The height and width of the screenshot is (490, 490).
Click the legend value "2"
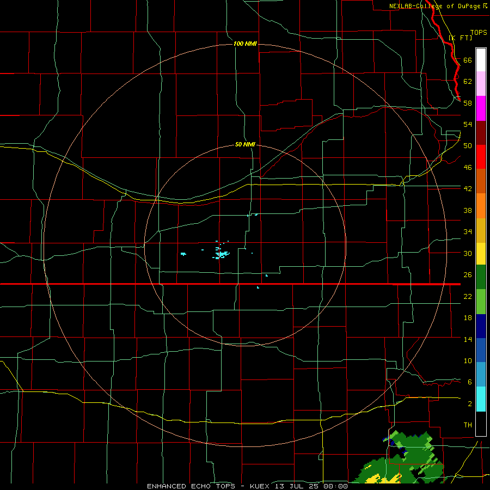469,404
